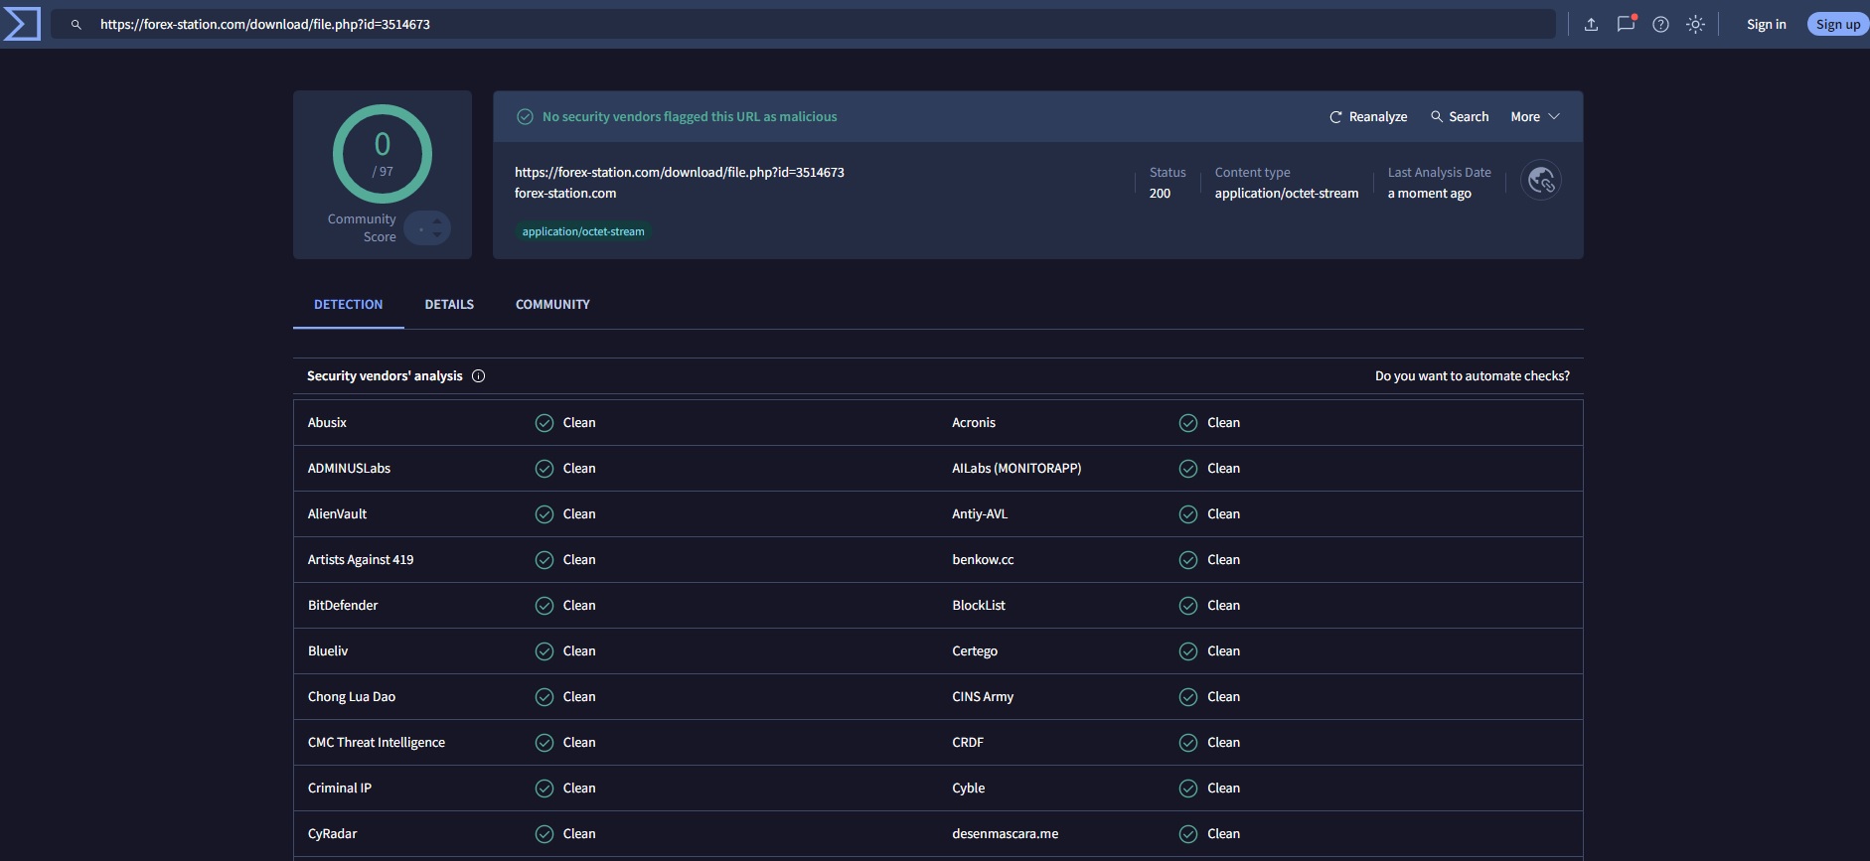Open the Community tab

click(x=552, y=305)
